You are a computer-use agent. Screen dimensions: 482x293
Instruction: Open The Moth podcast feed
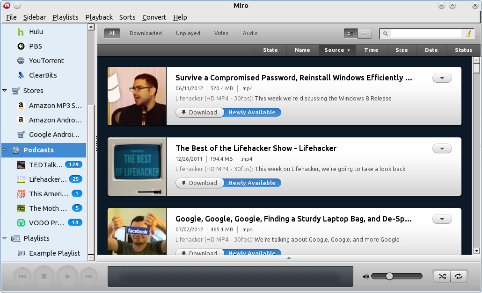44,208
